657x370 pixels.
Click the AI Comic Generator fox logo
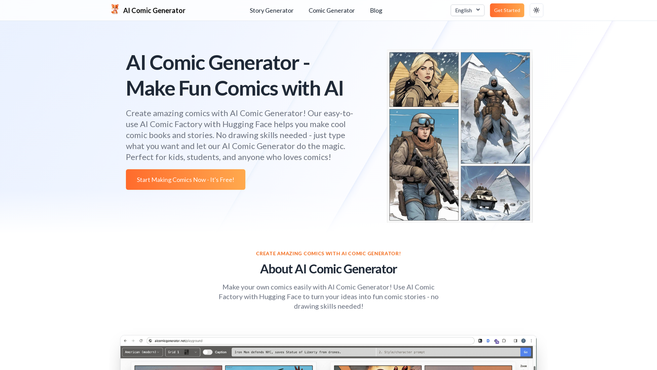coord(115,9)
